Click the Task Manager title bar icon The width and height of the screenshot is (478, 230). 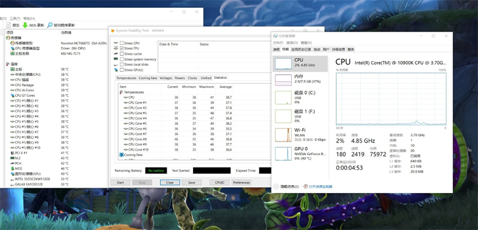point(275,36)
